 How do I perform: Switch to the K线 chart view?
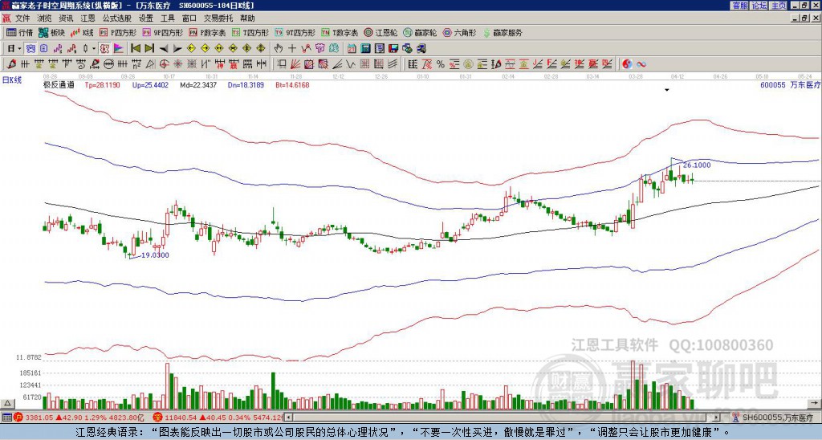83,32
